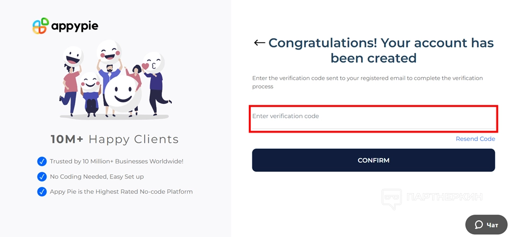
Task: Go back using the left arrow
Action: point(259,43)
